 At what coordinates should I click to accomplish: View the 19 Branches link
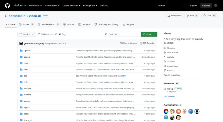tap(45, 34)
